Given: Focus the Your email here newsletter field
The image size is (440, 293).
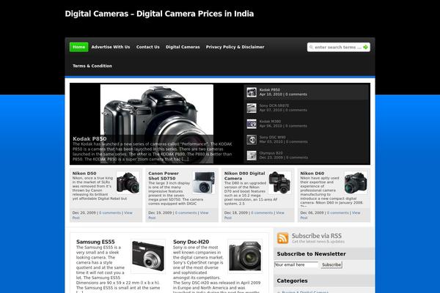Looking at the screenshot, I should click(x=296, y=264).
